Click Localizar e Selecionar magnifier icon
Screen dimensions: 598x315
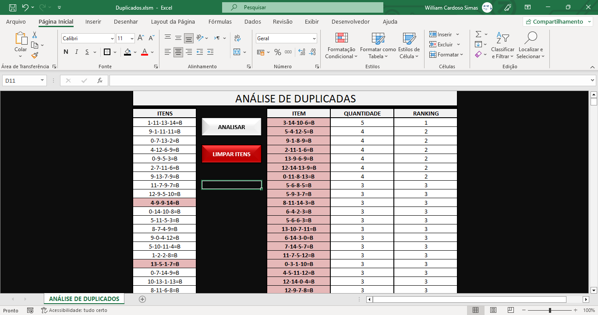coord(531,38)
